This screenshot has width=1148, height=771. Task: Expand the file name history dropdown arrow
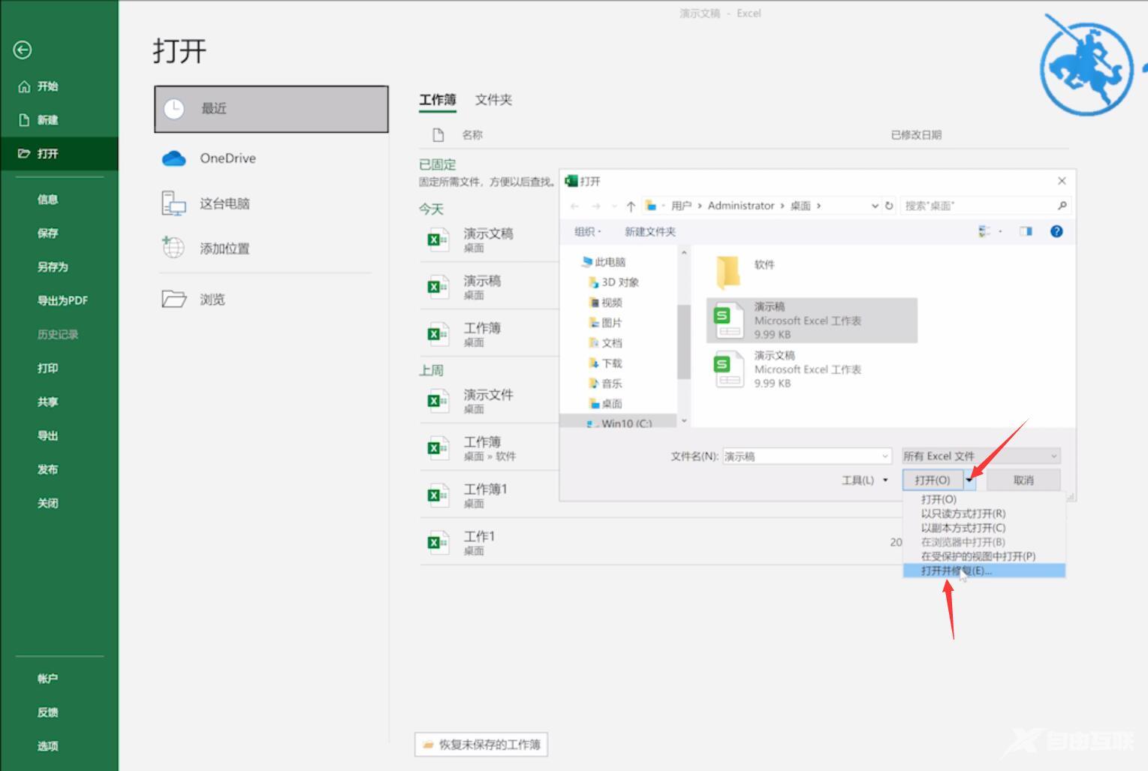(884, 456)
